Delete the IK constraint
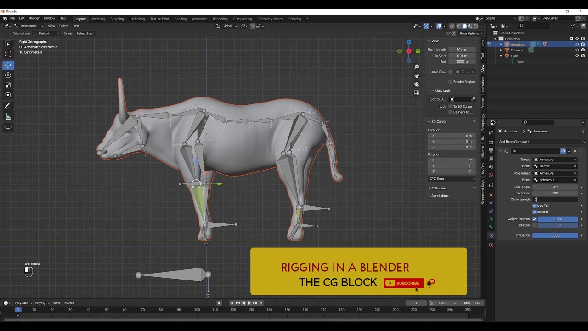 point(575,151)
